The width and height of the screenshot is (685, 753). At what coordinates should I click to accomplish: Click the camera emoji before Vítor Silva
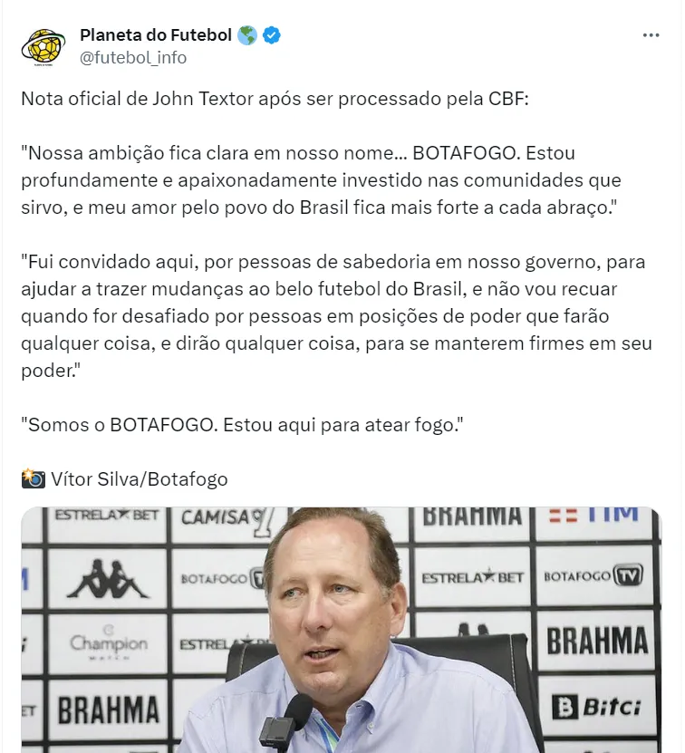(34, 478)
